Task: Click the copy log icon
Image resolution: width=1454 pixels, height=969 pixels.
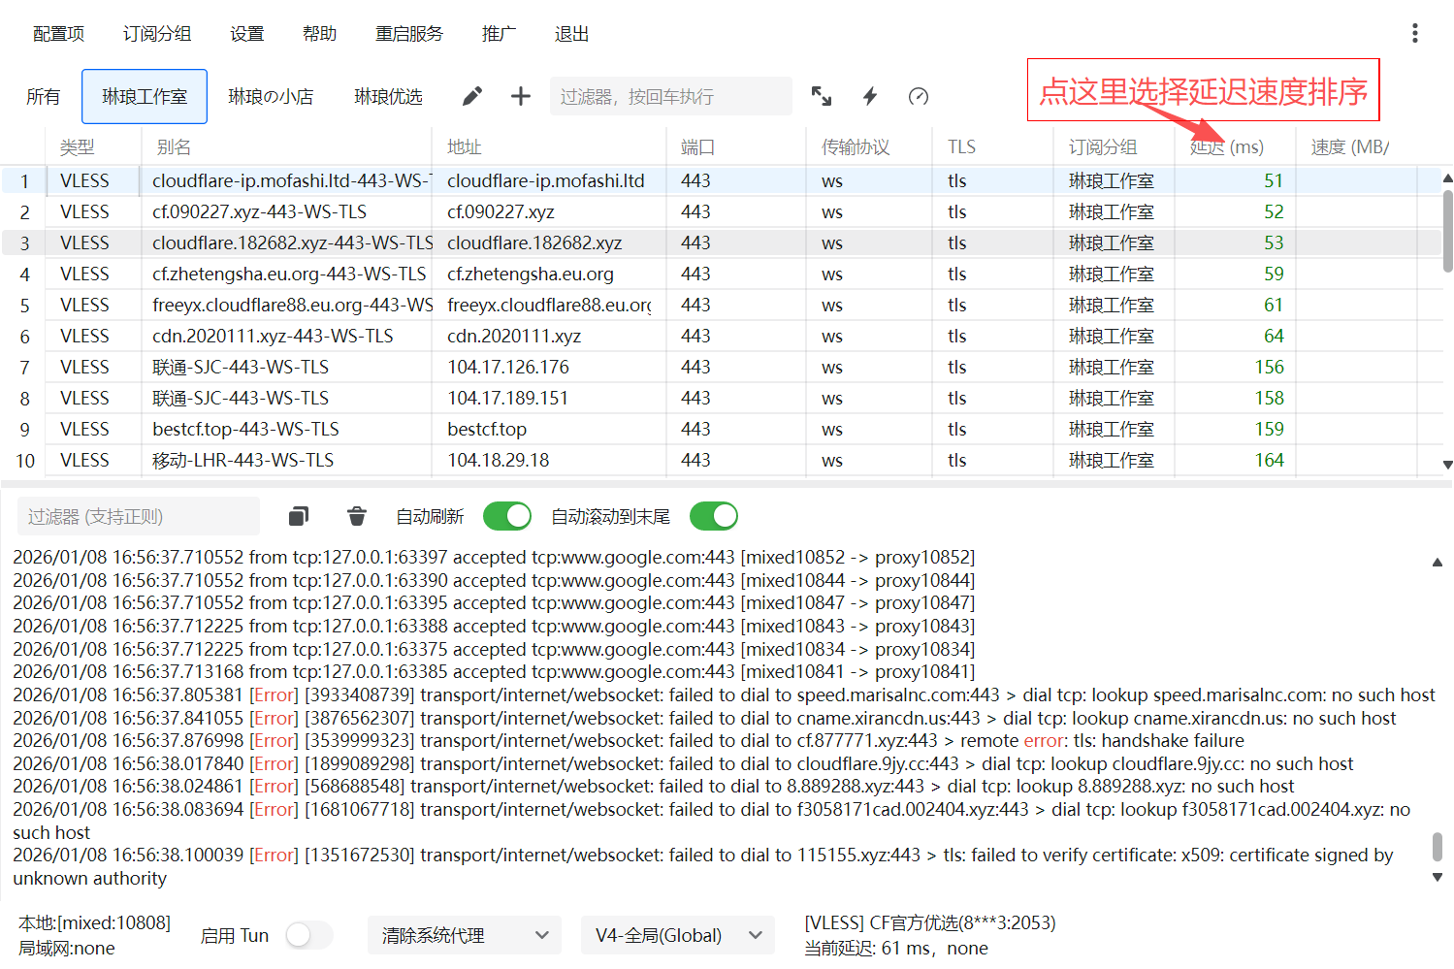Action: 299,516
